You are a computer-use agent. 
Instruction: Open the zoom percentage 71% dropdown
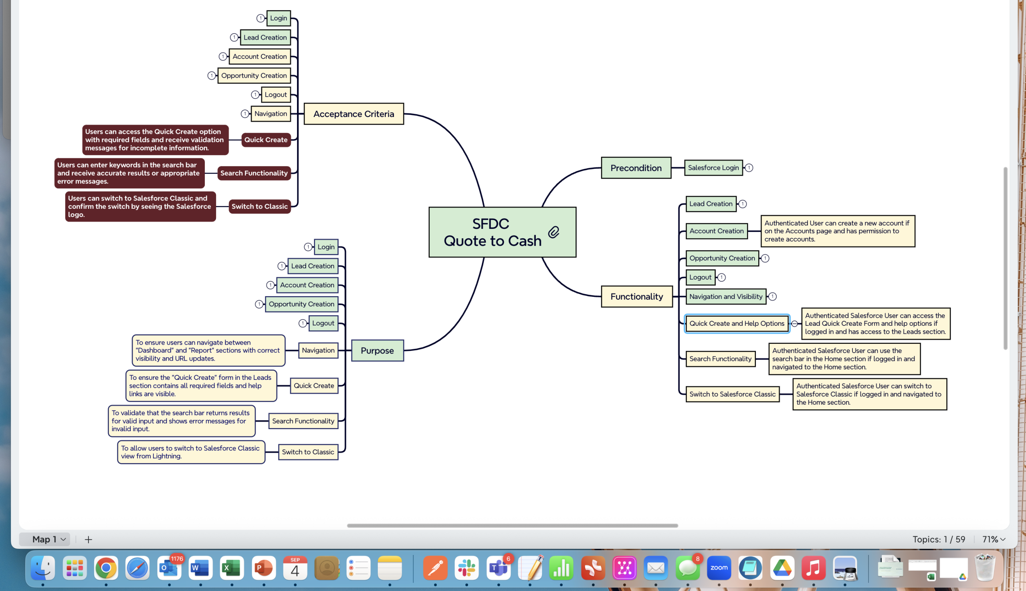[x=994, y=539]
